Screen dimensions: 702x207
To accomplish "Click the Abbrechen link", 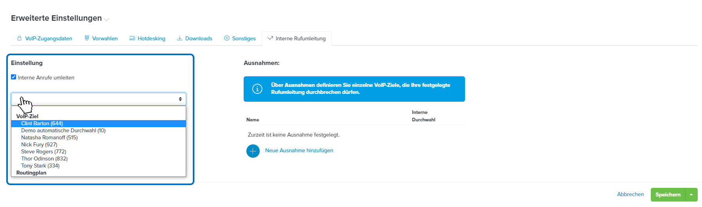I will (x=630, y=194).
